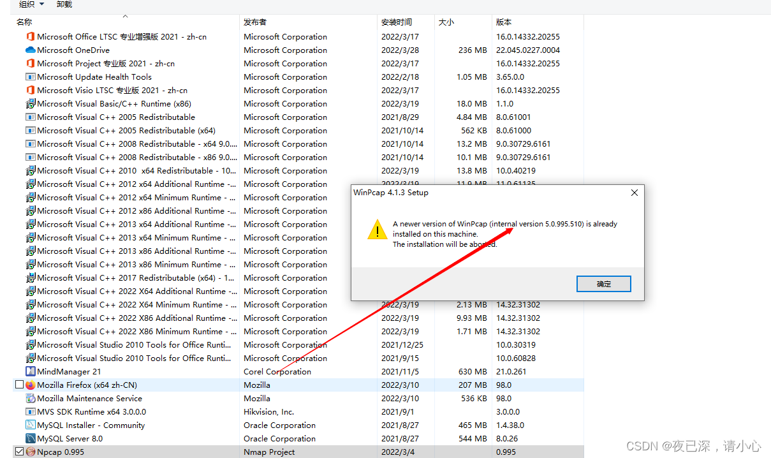
Task: Select the Microsoft OneDrive row name
Action: click(x=73, y=50)
